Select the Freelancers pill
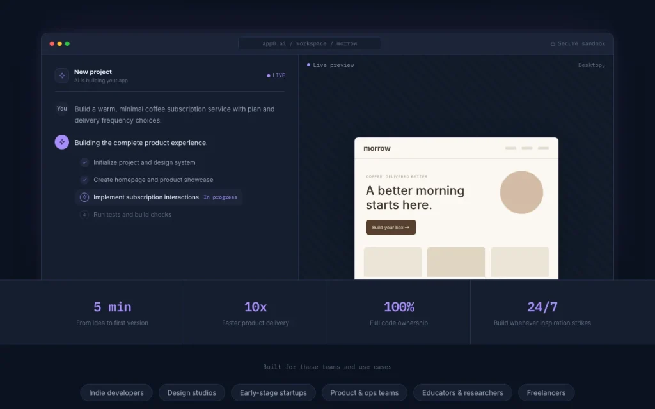Screen dimensions: 655x409 pyautogui.click(x=546, y=393)
